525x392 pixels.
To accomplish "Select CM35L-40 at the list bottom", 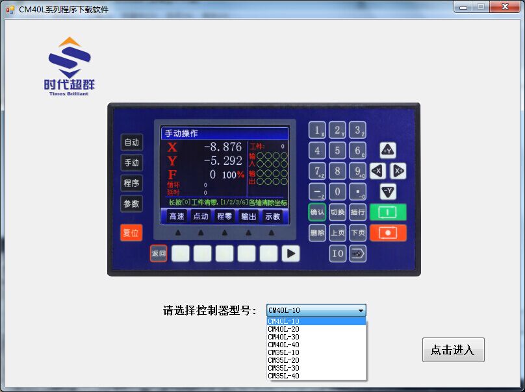I will pyautogui.click(x=284, y=376).
